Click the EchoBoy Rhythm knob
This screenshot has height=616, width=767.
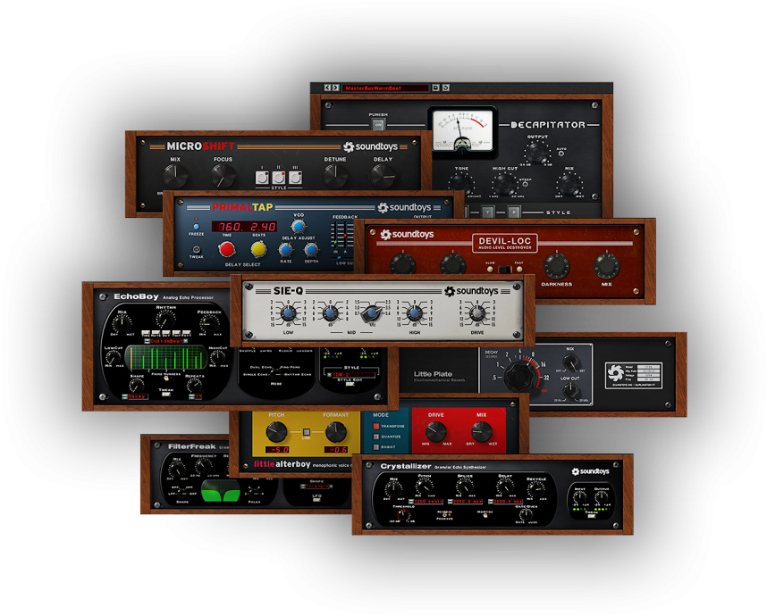coord(165,320)
